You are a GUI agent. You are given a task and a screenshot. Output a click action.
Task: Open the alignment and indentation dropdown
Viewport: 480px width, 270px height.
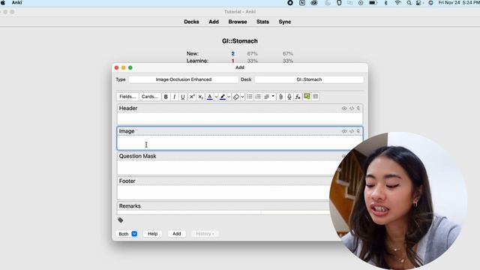coord(269,97)
